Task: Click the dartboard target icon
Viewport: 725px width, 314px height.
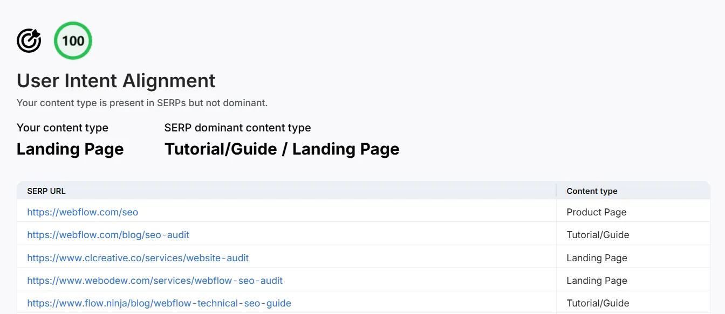Action: [29, 40]
